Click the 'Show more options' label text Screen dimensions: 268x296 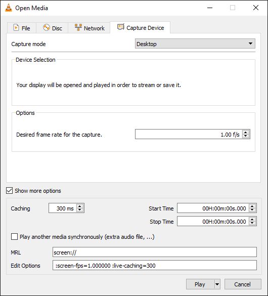tap(38, 191)
